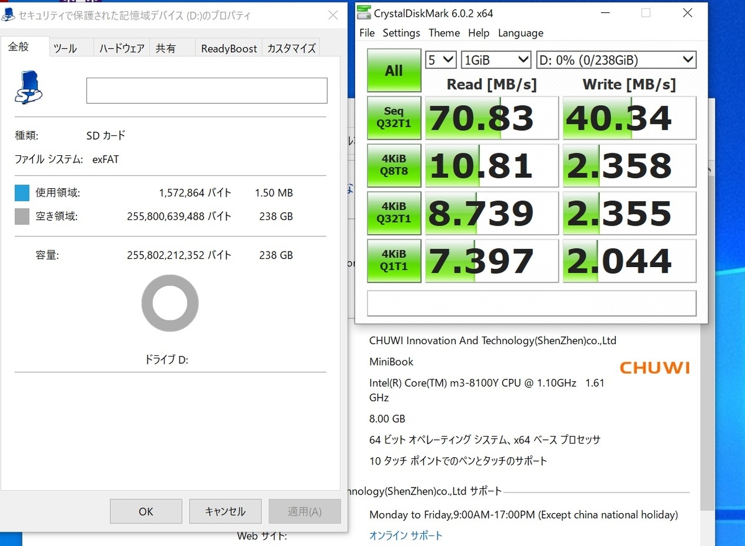
Task: Click the disabled 適用(A) button
Action: point(305,511)
